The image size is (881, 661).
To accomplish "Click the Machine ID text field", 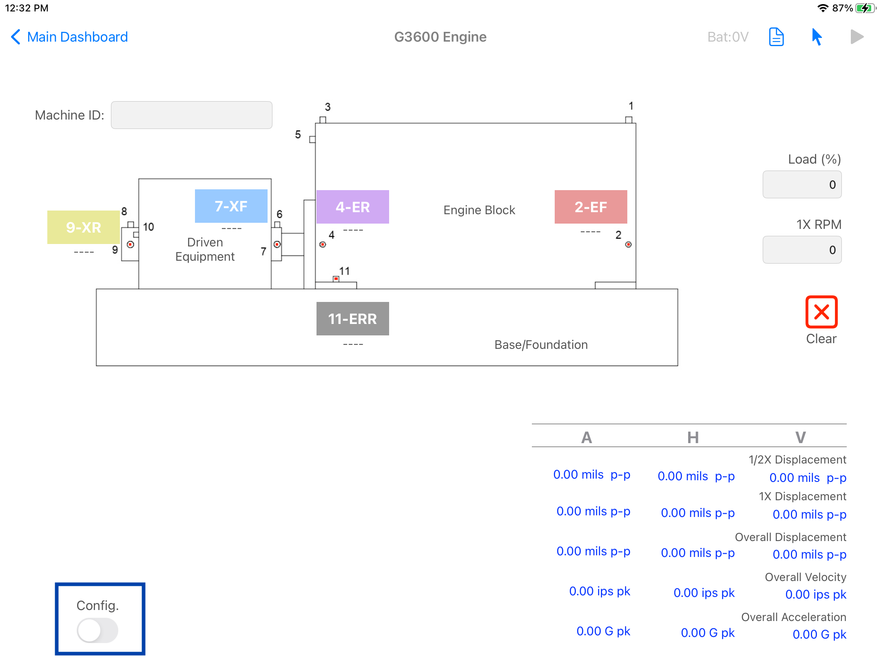I will [x=191, y=115].
